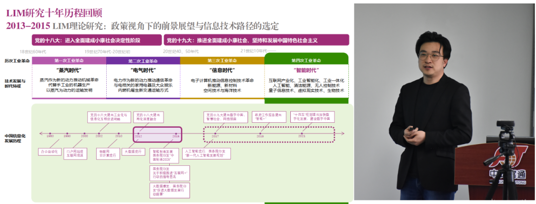Select the '互联网+行动的指导意见' callout box
This screenshot has width=536, height=204.
(x=170, y=174)
